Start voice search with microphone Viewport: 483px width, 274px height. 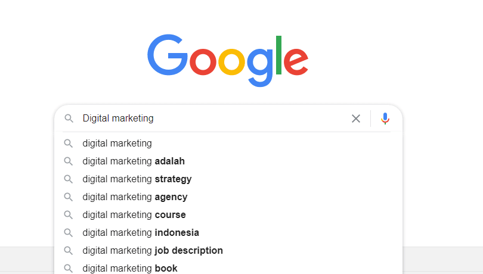coord(385,119)
